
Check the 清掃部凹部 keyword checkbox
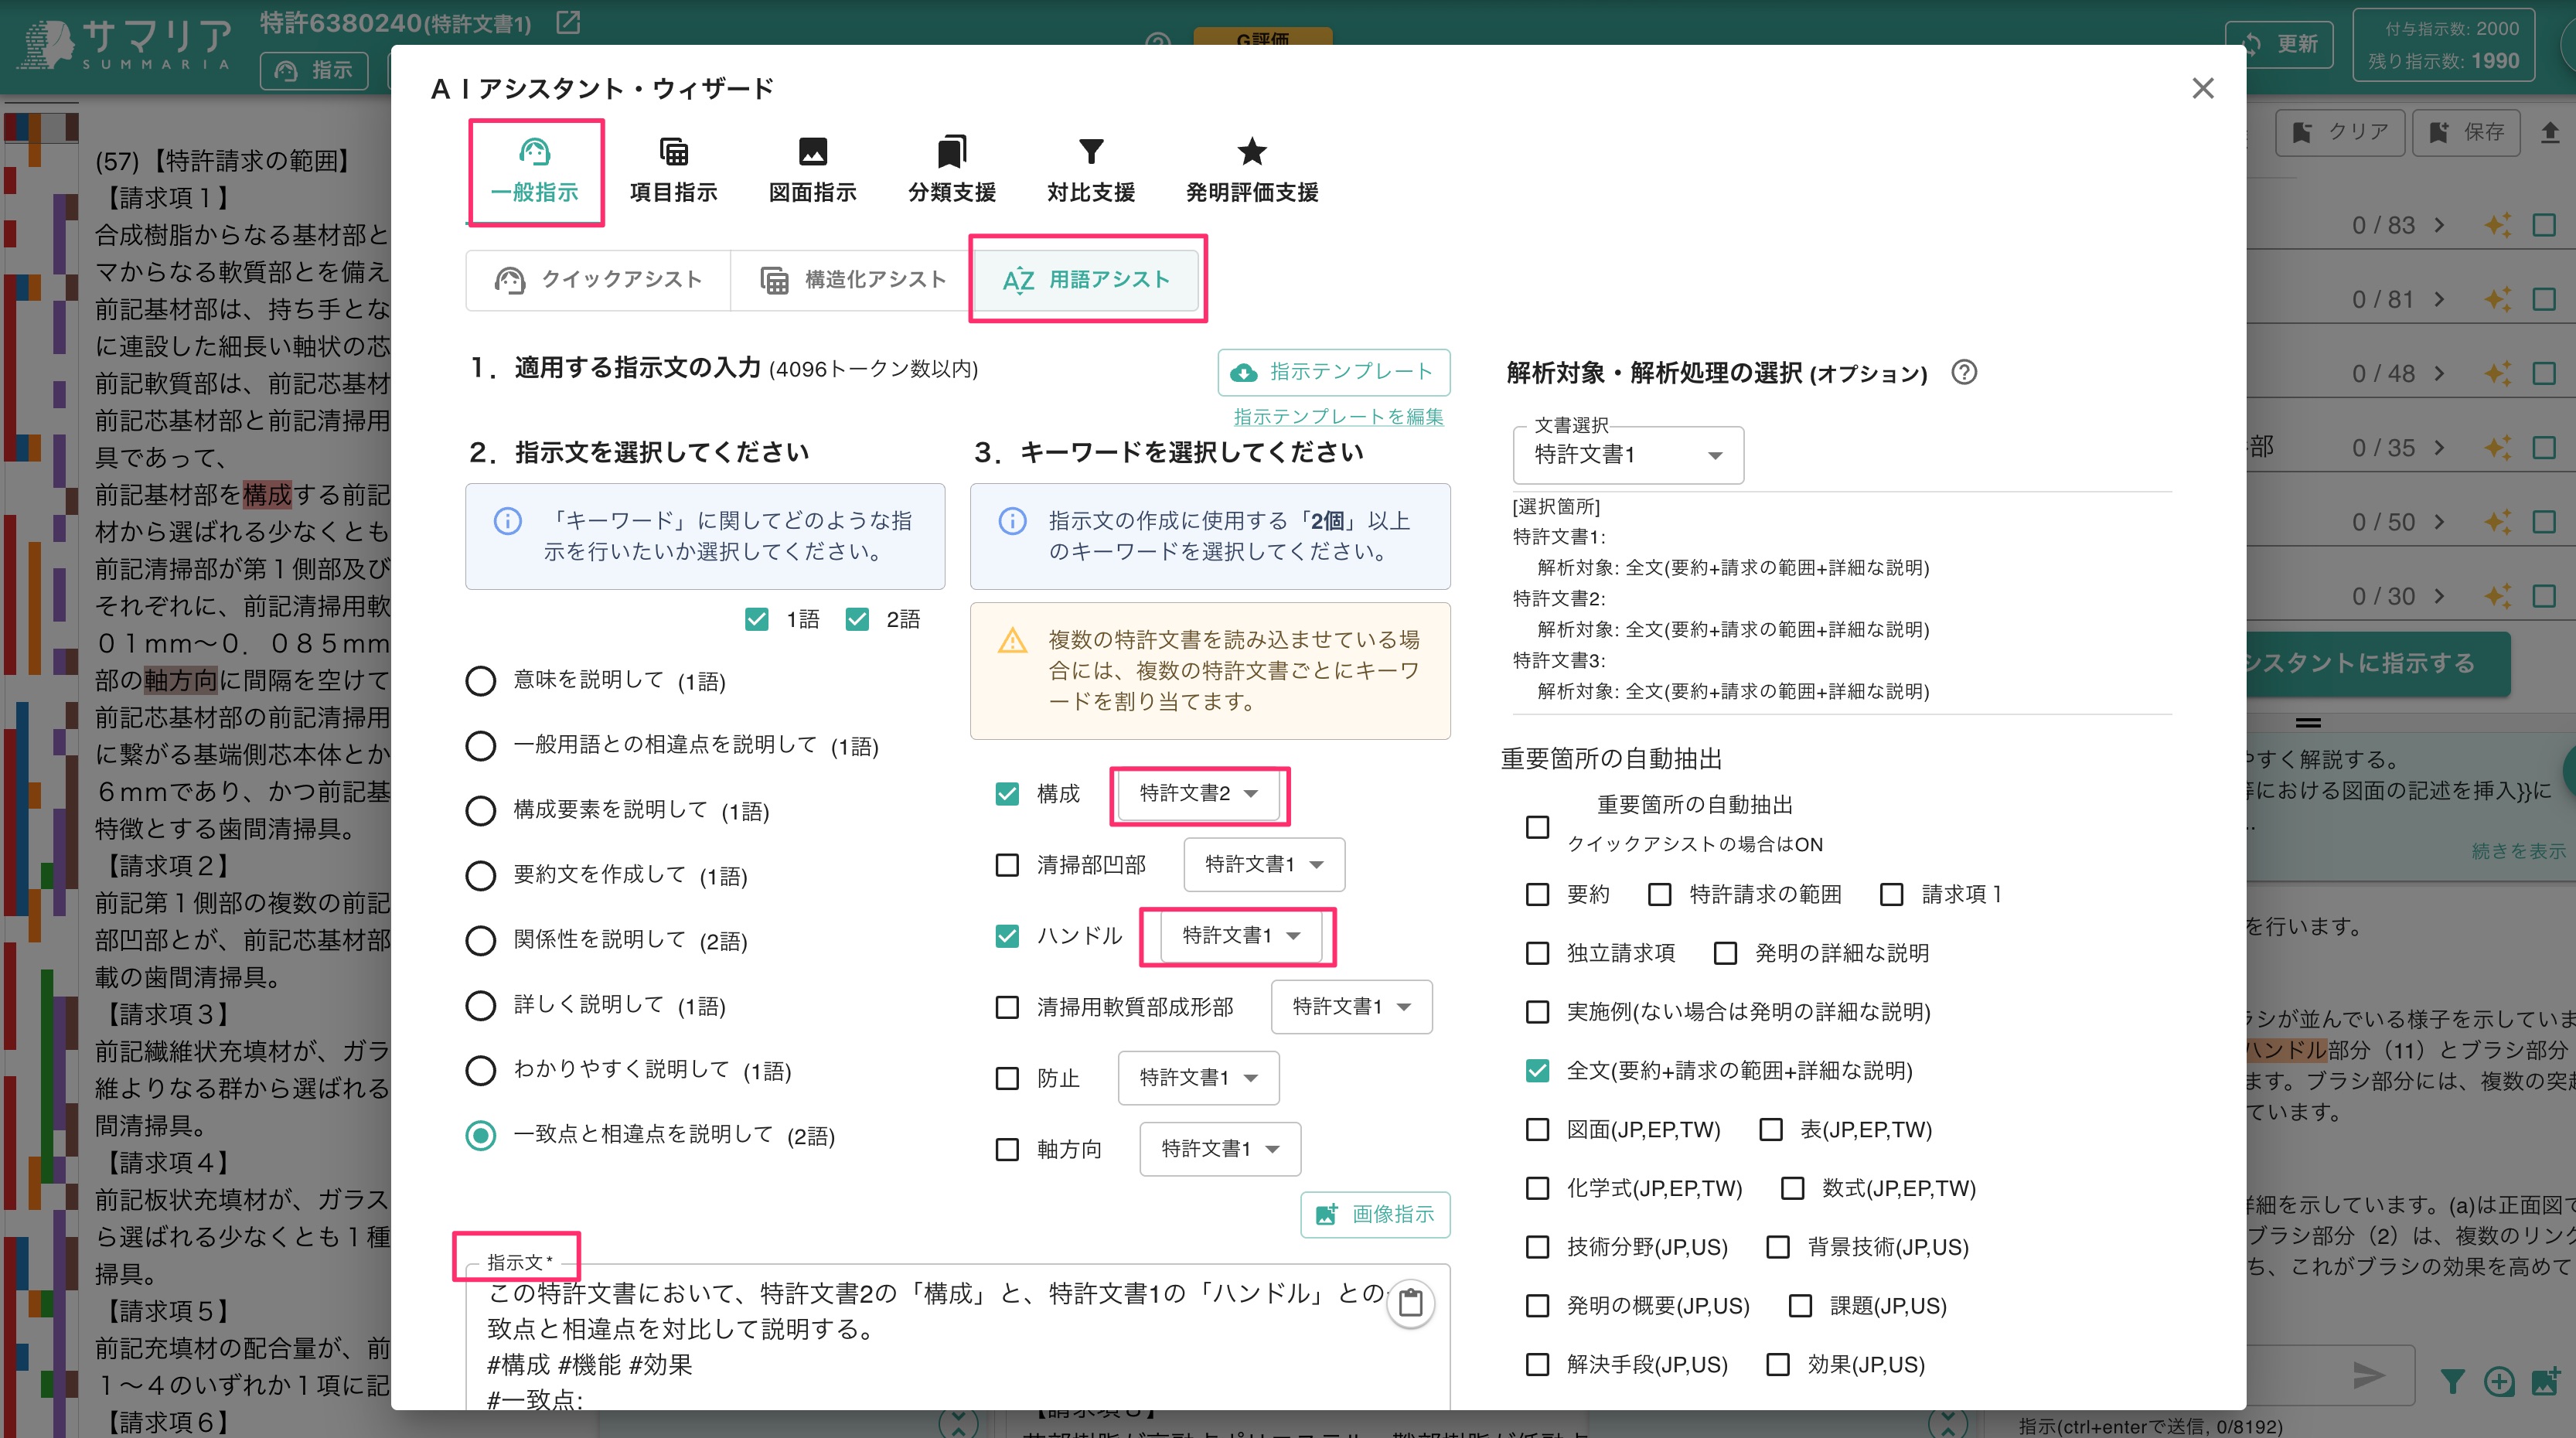tap(1007, 865)
